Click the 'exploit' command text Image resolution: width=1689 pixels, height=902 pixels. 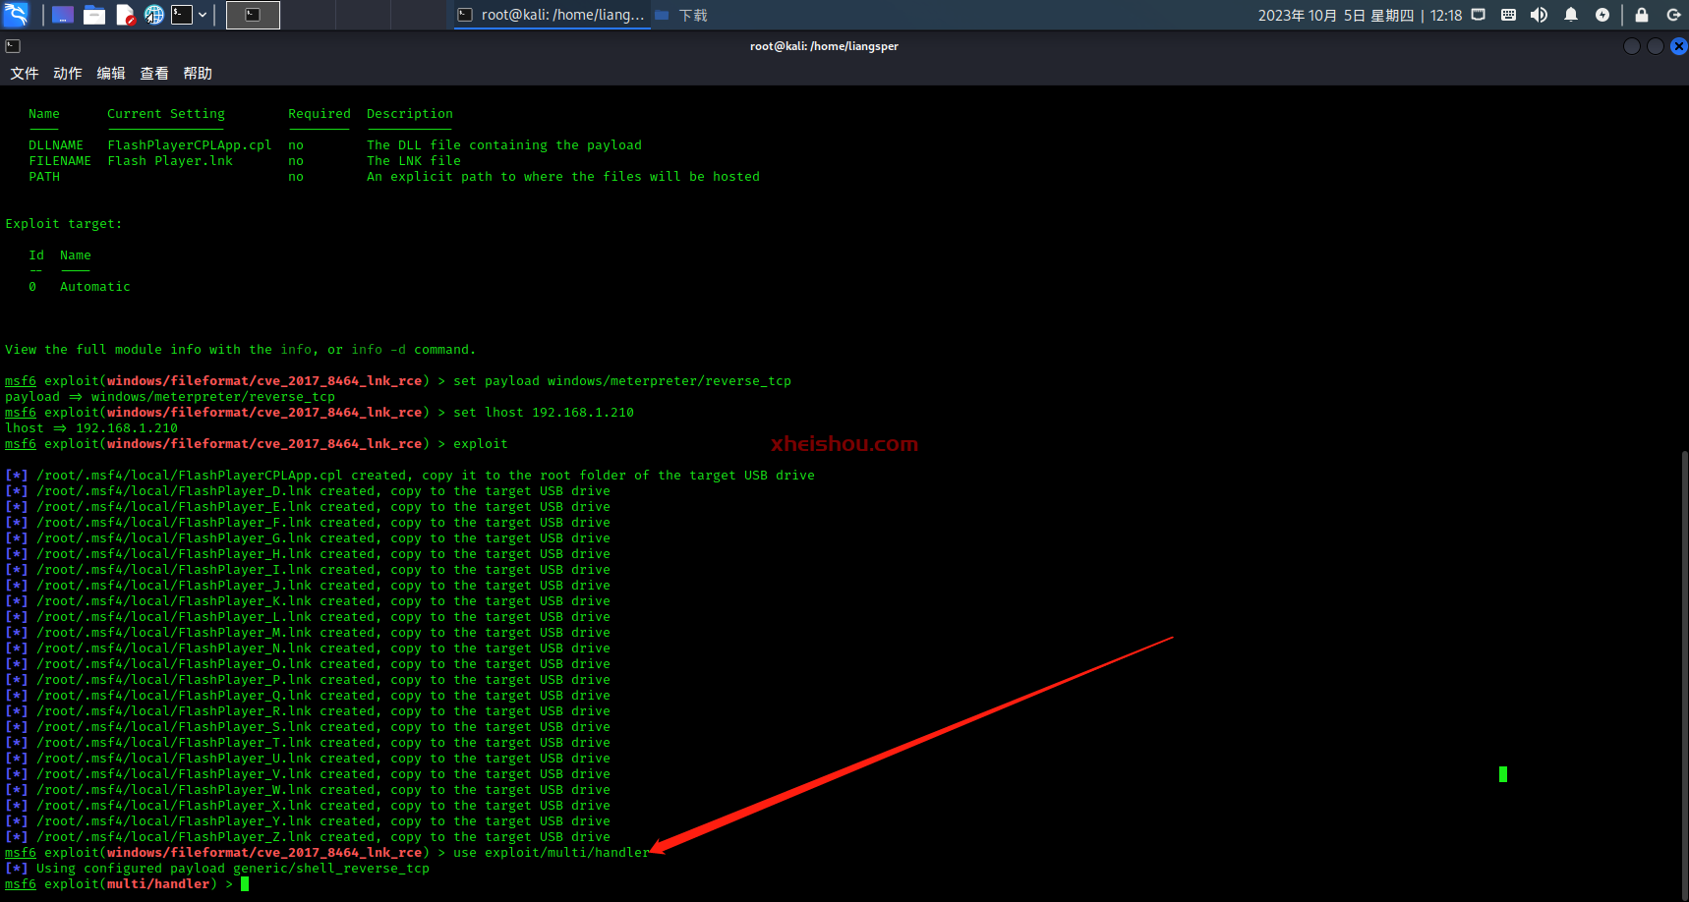click(481, 444)
